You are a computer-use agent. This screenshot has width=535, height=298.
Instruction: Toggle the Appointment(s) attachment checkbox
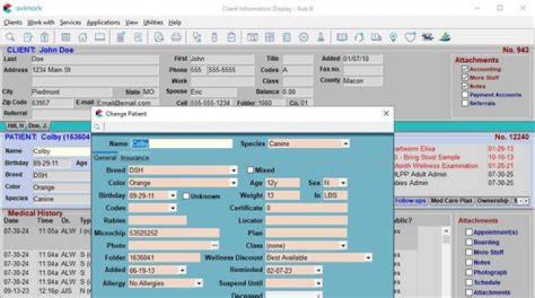coord(469,232)
